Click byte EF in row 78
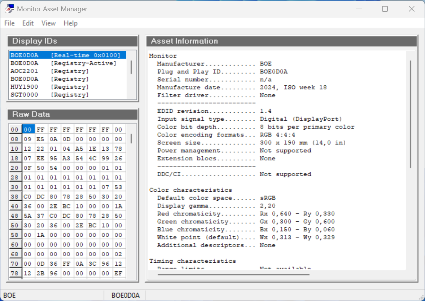 coord(118,273)
